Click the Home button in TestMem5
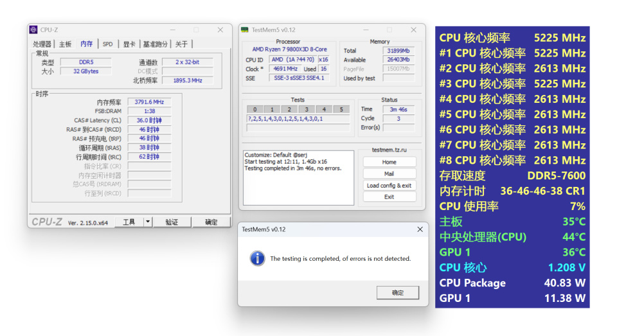Viewport: 617px width, 336px height. [389, 162]
